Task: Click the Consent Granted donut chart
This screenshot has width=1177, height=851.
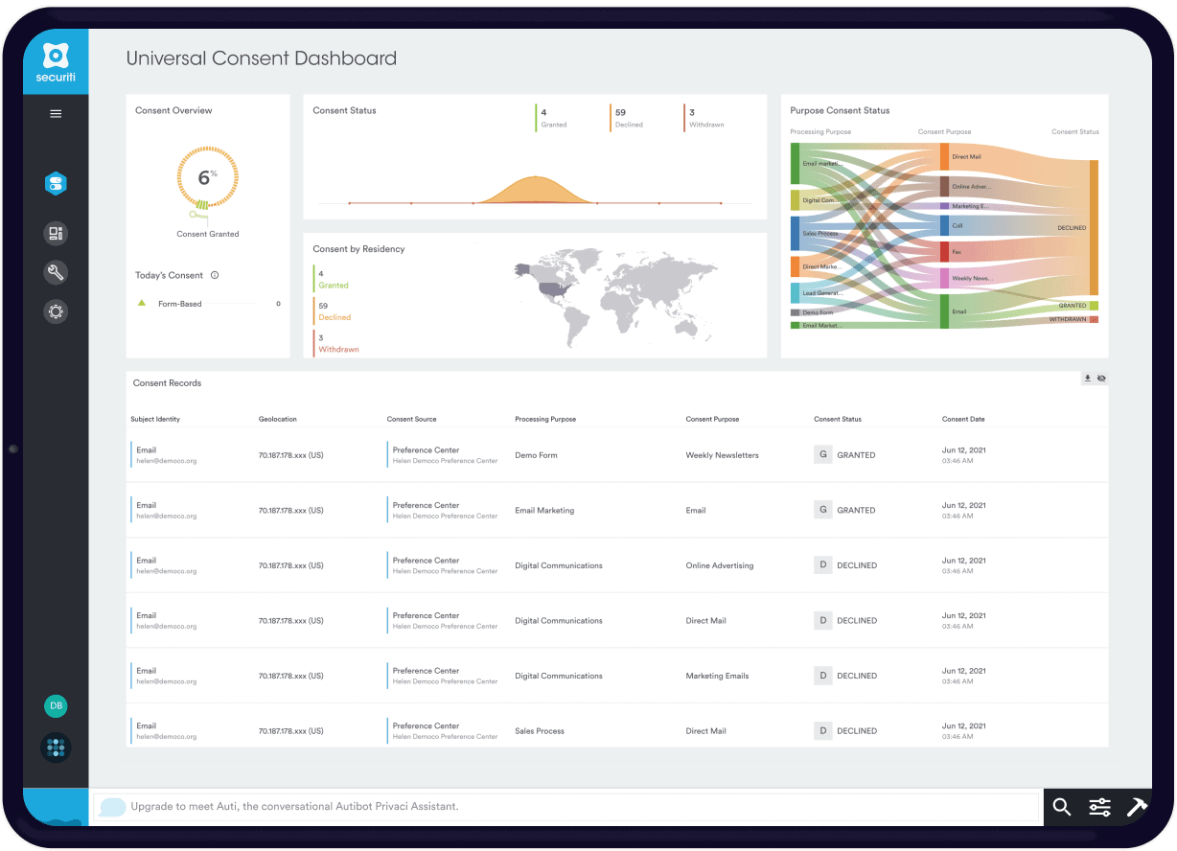Action: pyautogui.click(x=208, y=178)
